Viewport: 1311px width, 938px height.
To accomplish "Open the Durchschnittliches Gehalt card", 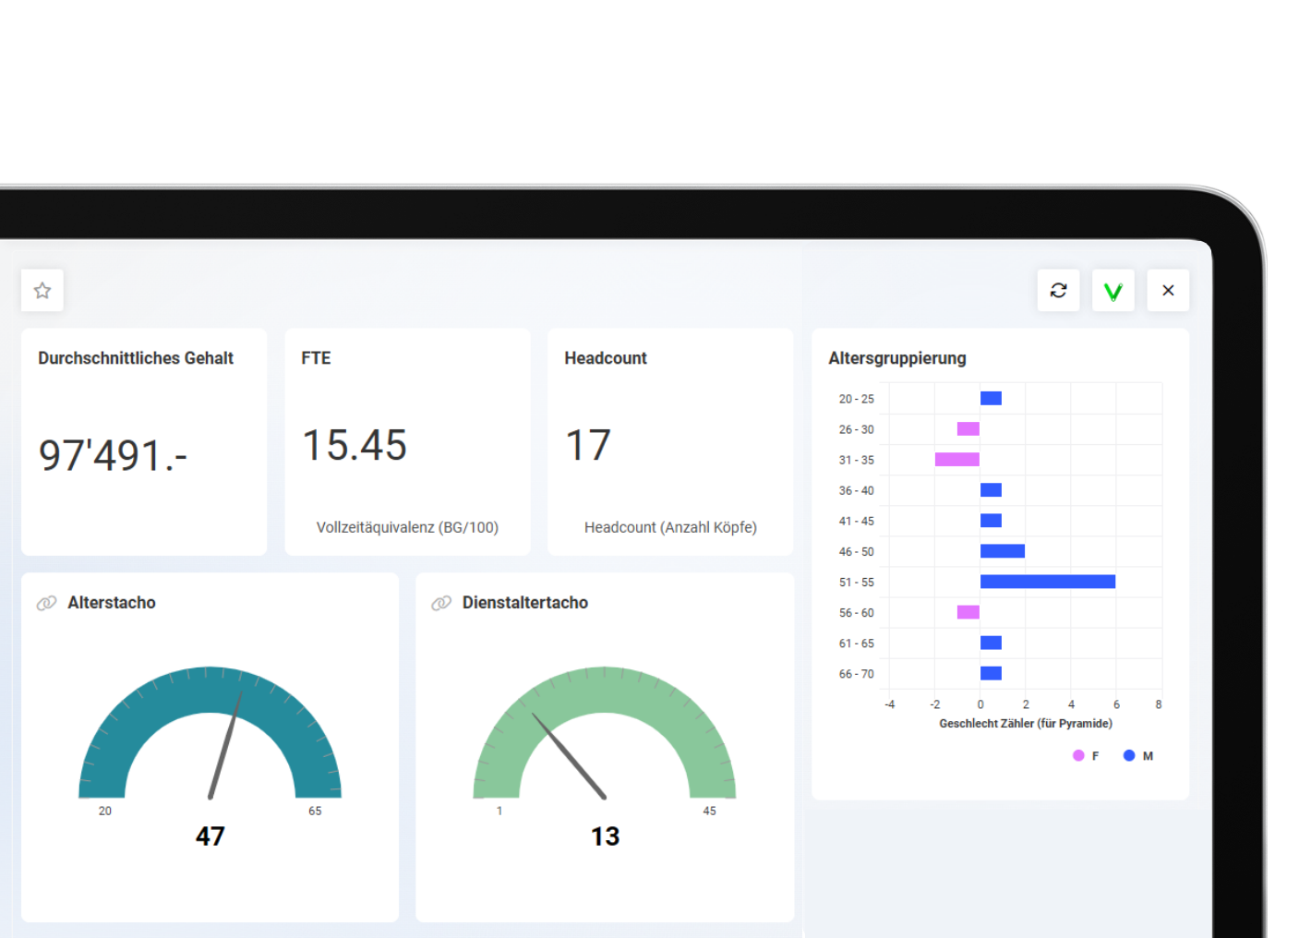I will [144, 441].
